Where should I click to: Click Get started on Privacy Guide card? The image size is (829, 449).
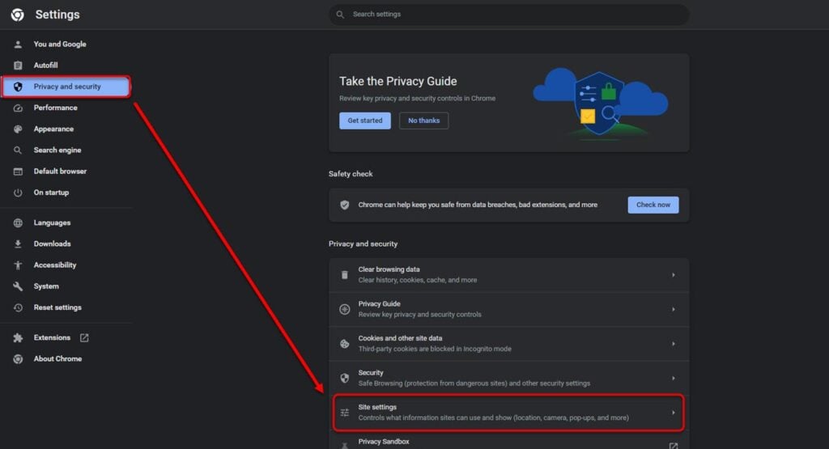click(x=365, y=121)
